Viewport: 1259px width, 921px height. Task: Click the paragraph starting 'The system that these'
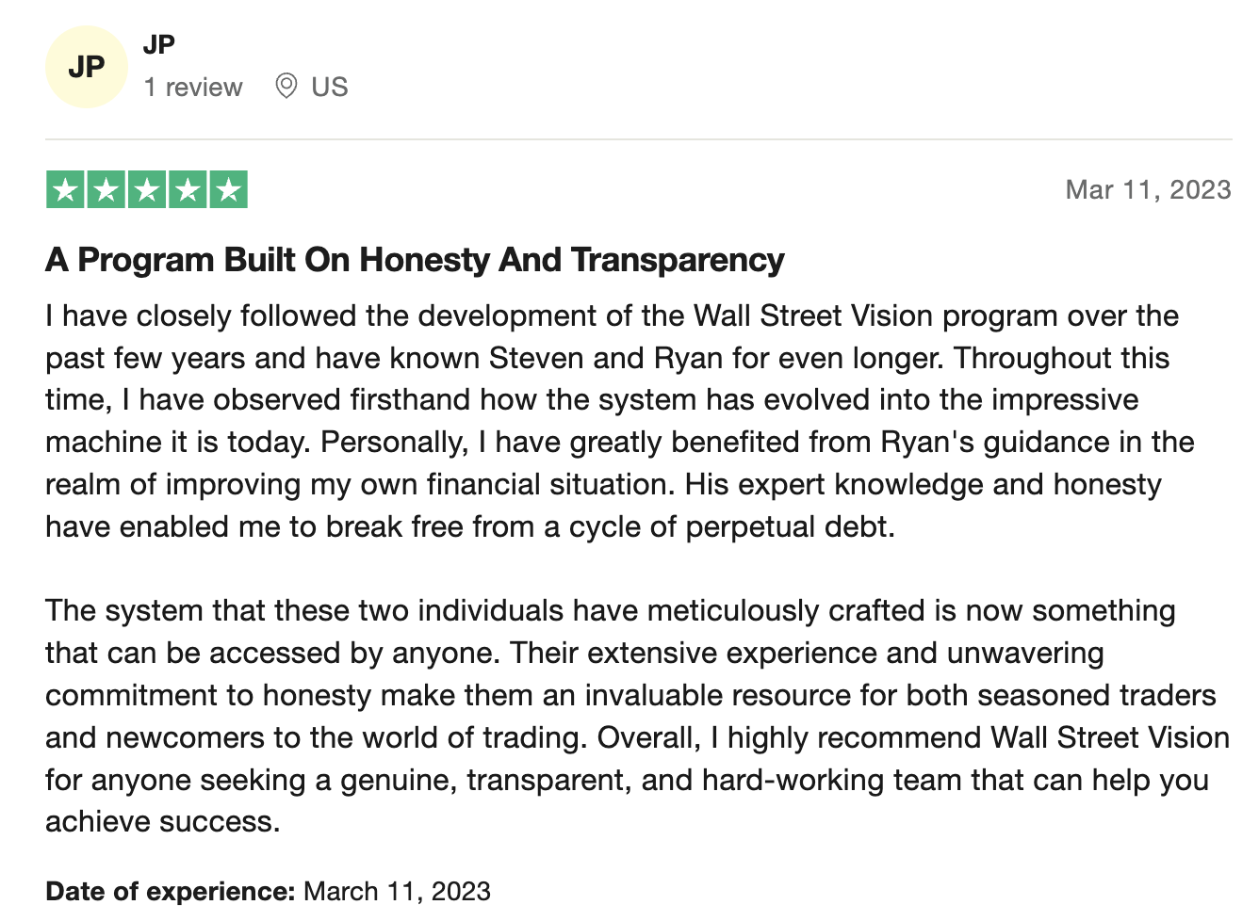[637, 716]
